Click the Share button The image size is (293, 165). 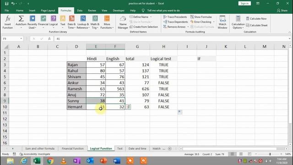[282, 11]
